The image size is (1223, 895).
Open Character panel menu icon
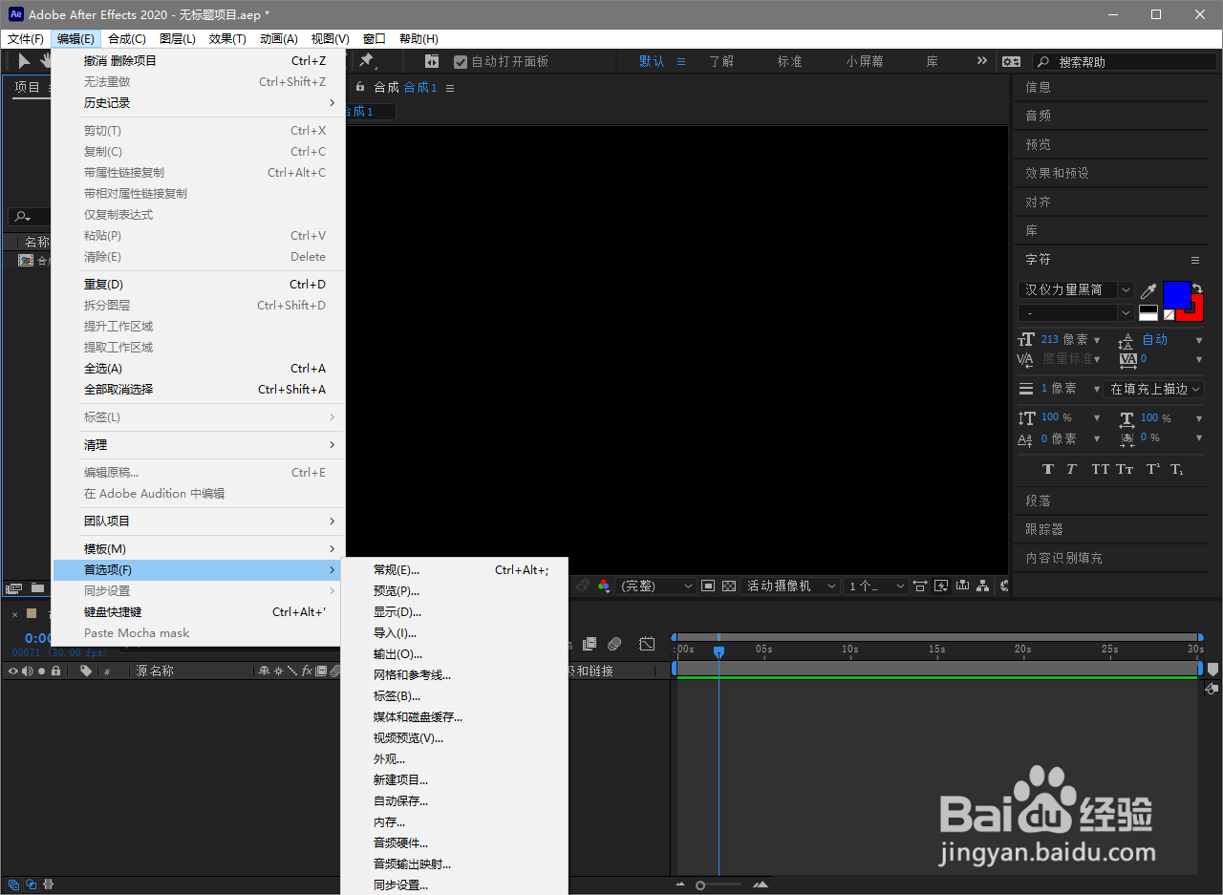pyautogui.click(x=1194, y=260)
